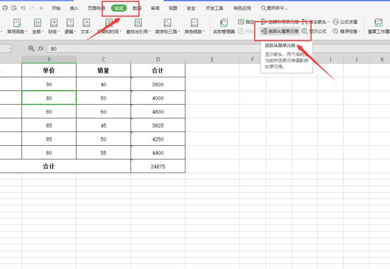Open the 其他函数 other functions icon

tap(195, 23)
